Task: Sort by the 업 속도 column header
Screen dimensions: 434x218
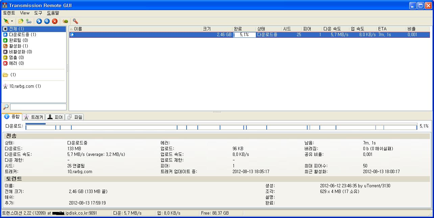Action: click(x=363, y=29)
